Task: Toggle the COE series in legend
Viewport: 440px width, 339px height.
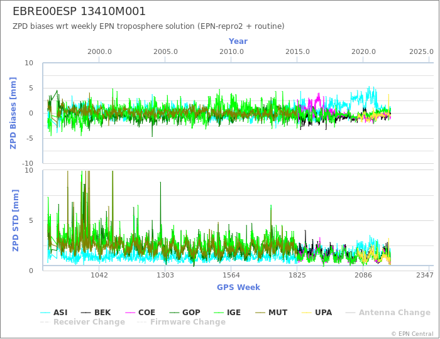Action: point(140,313)
